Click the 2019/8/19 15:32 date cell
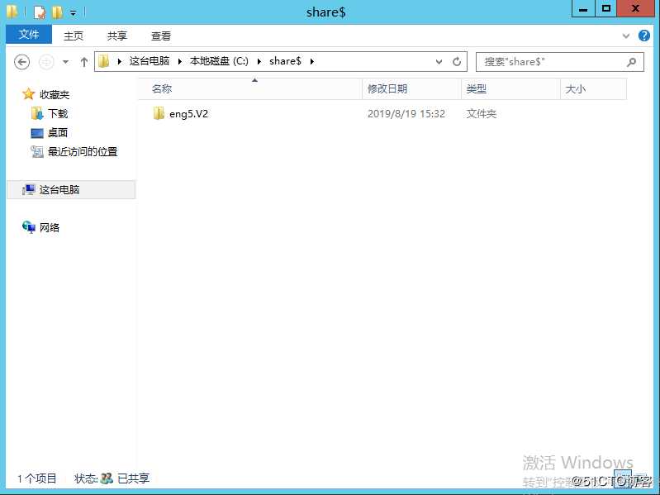Viewport: 660px width, 495px height. pos(406,114)
